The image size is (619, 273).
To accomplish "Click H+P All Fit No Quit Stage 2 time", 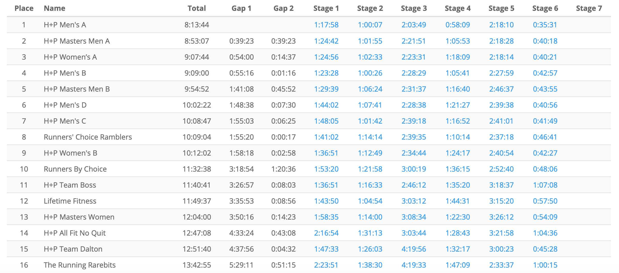I will pos(370,233).
